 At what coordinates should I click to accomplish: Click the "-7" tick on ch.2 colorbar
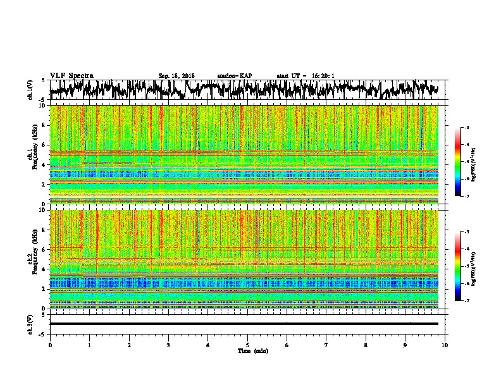click(x=467, y=301)
